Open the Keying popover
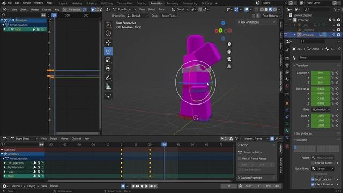343x193 pixels. click(33, 186)
